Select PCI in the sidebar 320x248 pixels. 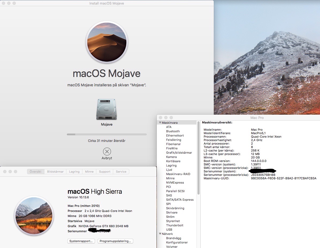(x=168, y=187)
